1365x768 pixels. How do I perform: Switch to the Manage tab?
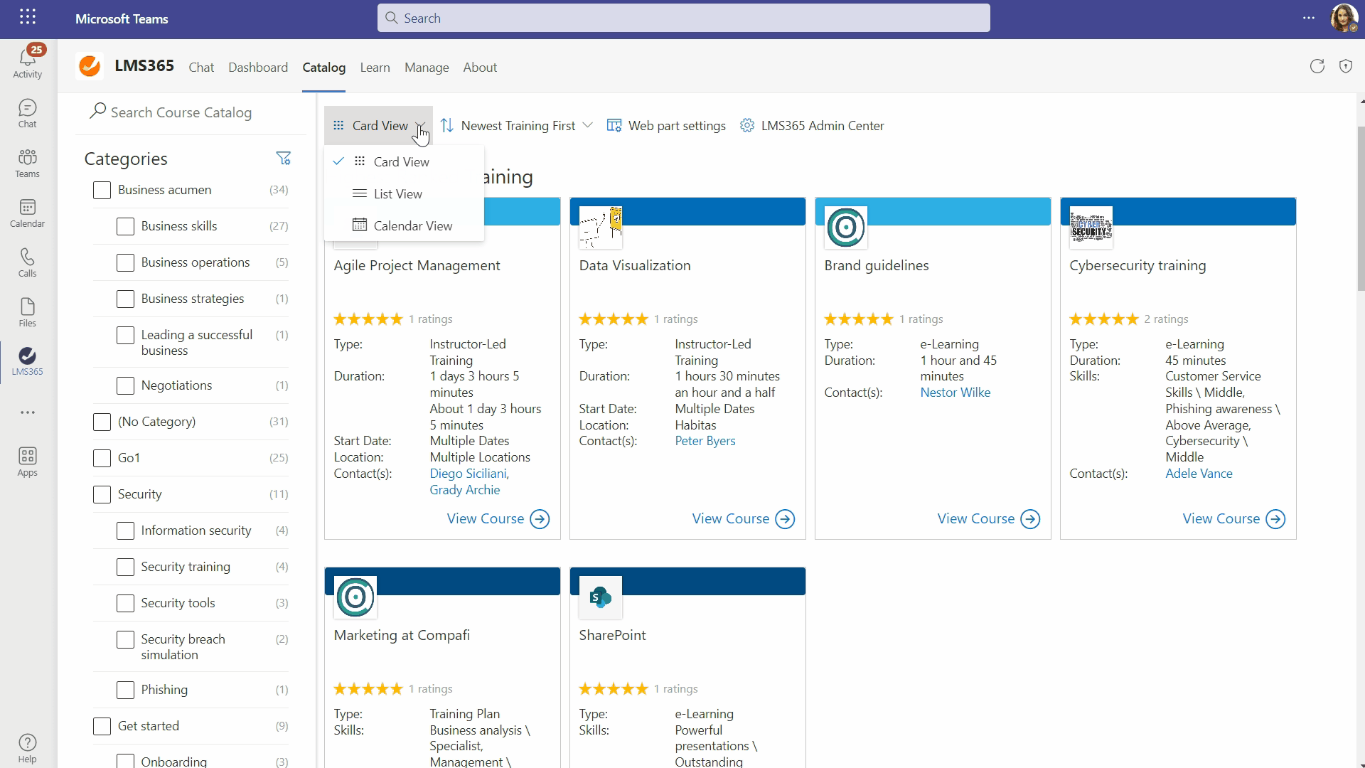click(x=427, y=68)
